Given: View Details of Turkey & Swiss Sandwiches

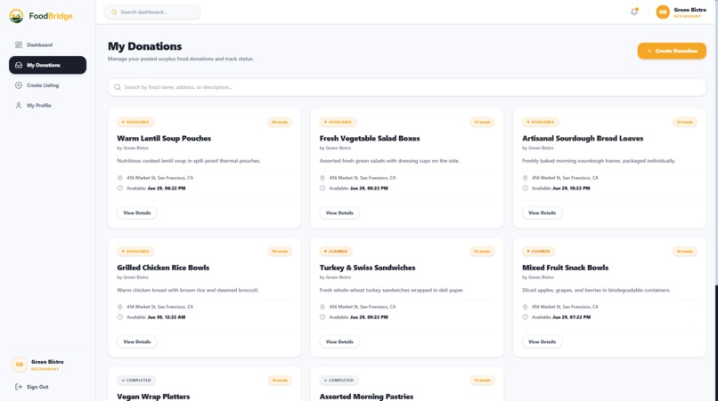Looking at the screenshot, I should click(339, 341).
